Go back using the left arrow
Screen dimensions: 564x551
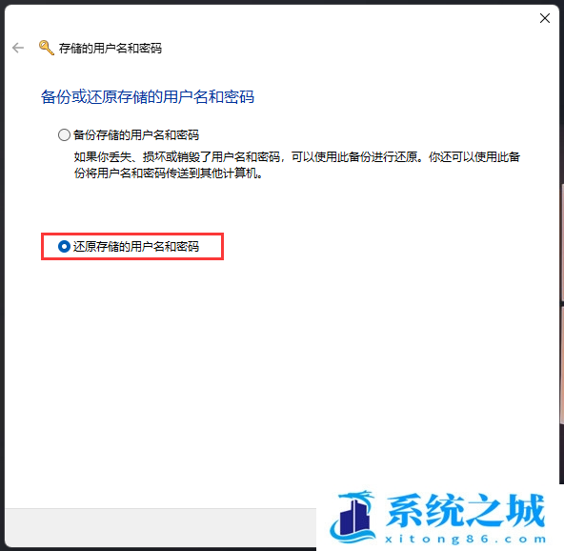click(x=18, y=48)
